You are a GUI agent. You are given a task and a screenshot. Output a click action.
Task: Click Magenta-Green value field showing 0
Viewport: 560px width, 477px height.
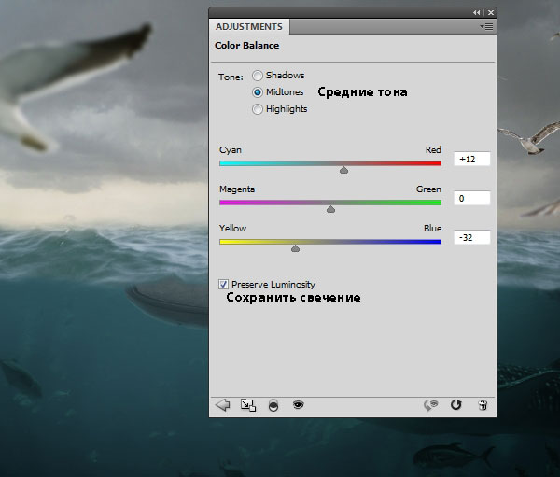coord(471,198)
